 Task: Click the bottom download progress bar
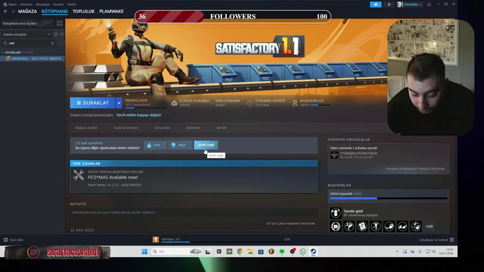click(225, 242)
